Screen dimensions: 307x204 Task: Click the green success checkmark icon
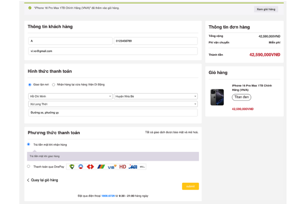click(30, 8)
